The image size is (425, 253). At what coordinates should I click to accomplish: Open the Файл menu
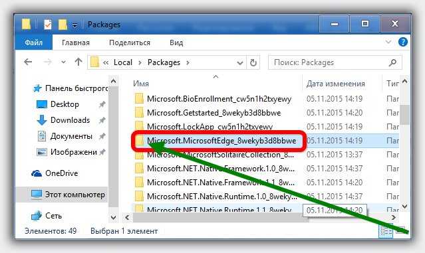(x=34, y=42)
